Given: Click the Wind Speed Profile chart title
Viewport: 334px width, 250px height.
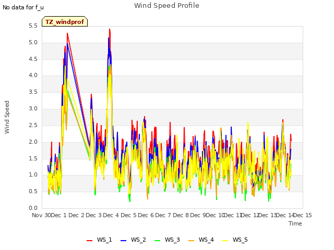Looking at the screenshot, I should pyautogui.click(x=166, y=6).
